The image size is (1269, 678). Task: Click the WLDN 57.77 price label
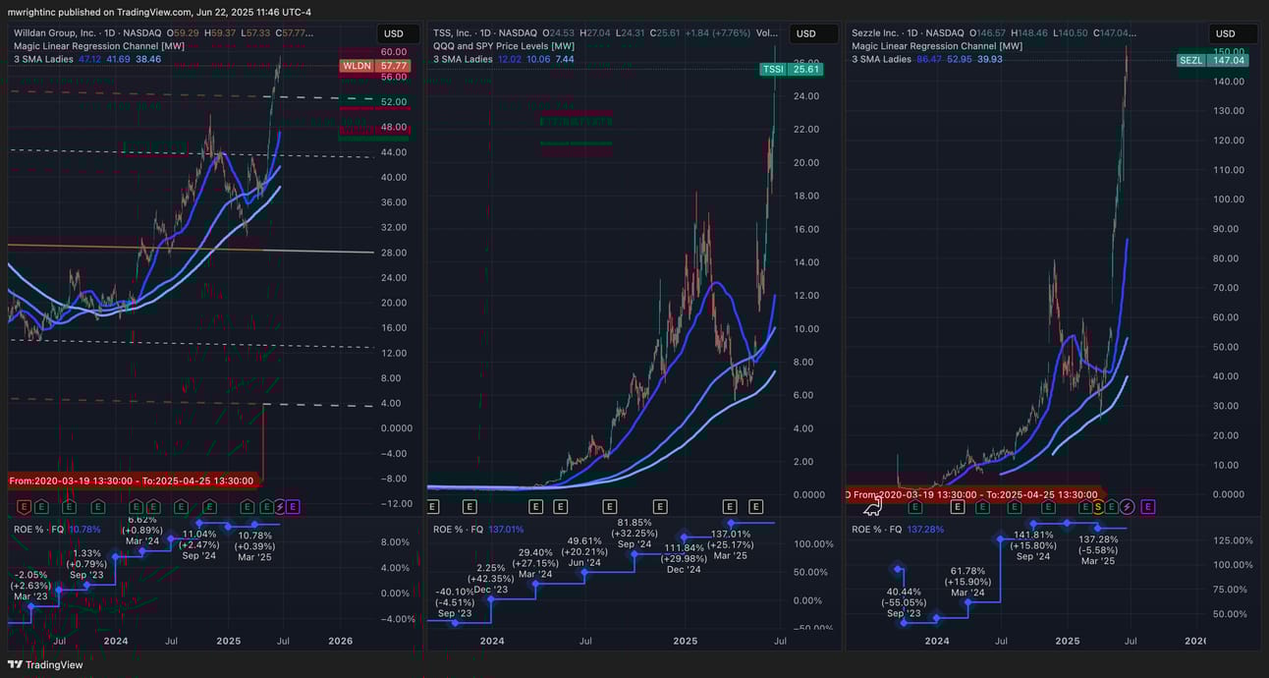374,66
